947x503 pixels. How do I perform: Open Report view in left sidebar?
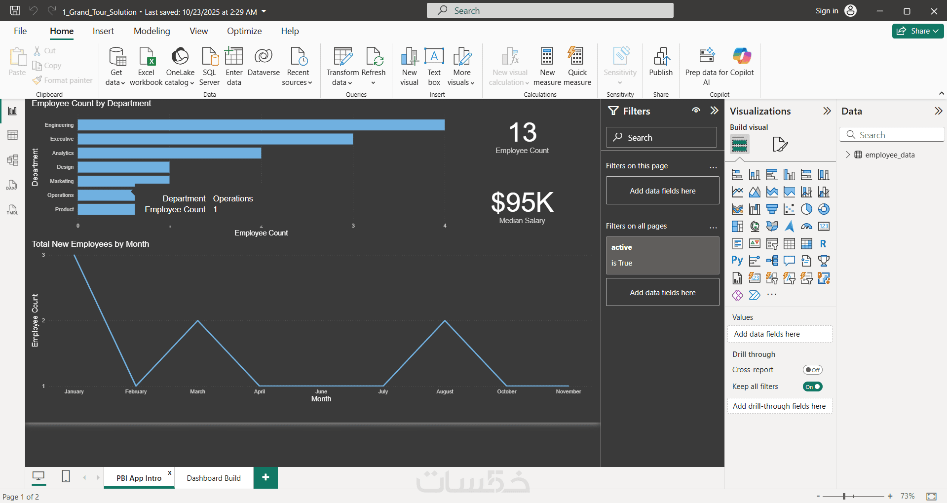point(13,111)
